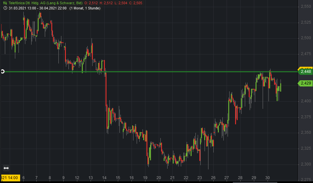Viewport: 313px width, 183px height.
Task: Click the x-axis date label 19
Action: point(145,178)
